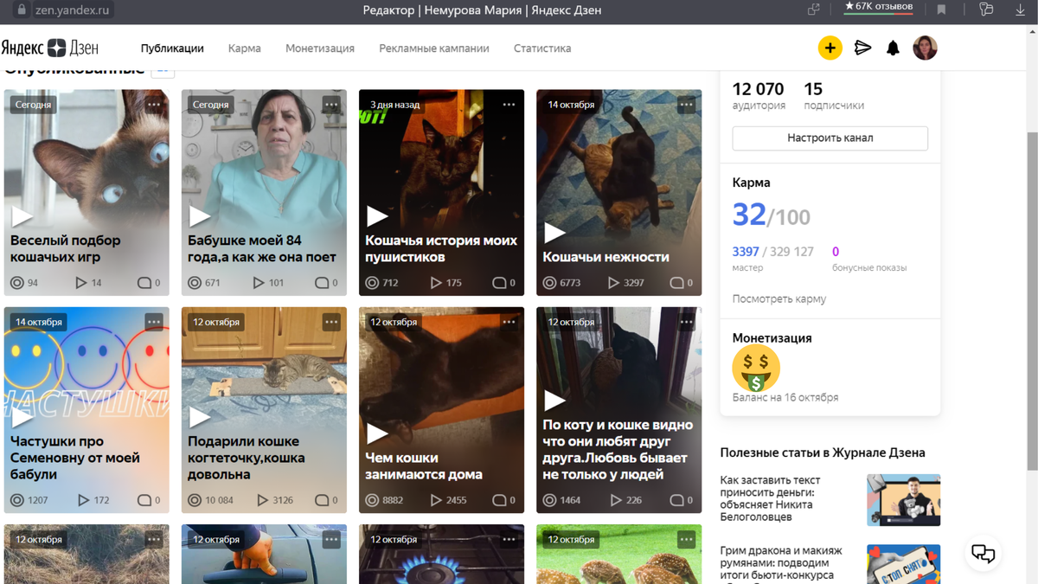
Task: Play the Кошачья история моих пушистиков video
Action: point(376,216)
